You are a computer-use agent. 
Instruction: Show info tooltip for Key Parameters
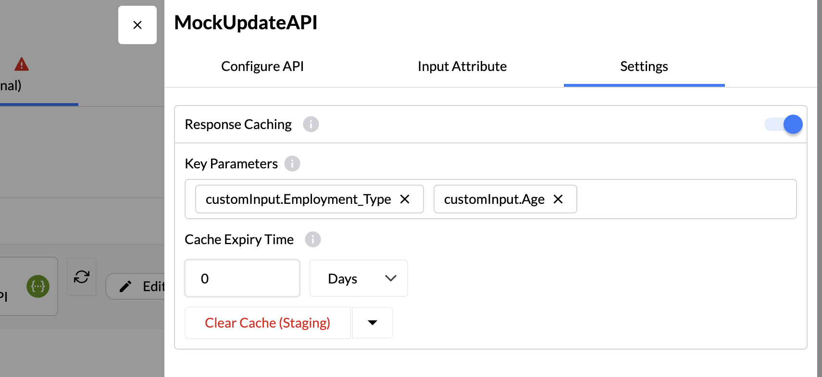point(292,164)
